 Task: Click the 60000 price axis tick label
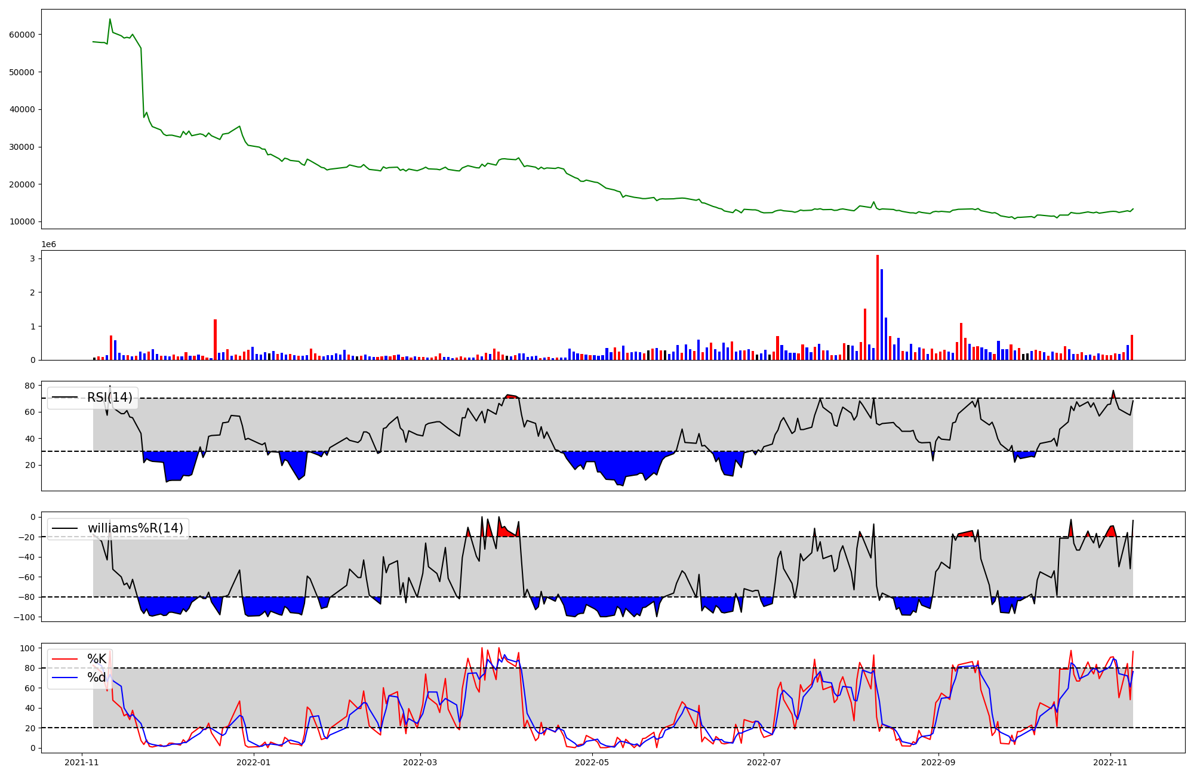click(x=22, y=35)
